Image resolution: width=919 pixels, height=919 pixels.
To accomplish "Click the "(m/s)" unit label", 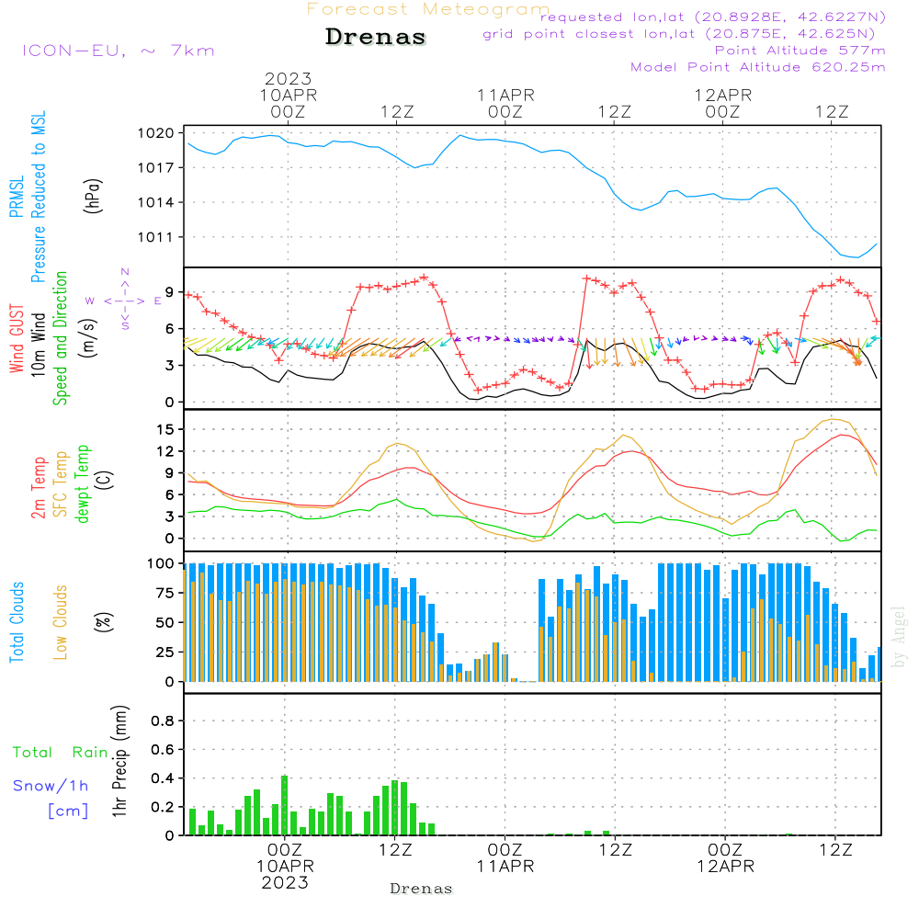I will click(88, 338).
